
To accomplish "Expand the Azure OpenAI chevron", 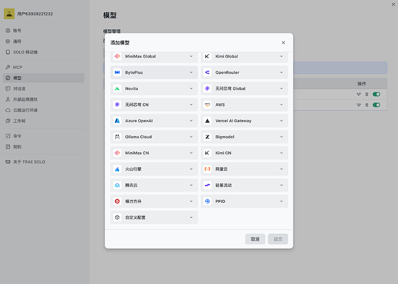I will [191, 121].
